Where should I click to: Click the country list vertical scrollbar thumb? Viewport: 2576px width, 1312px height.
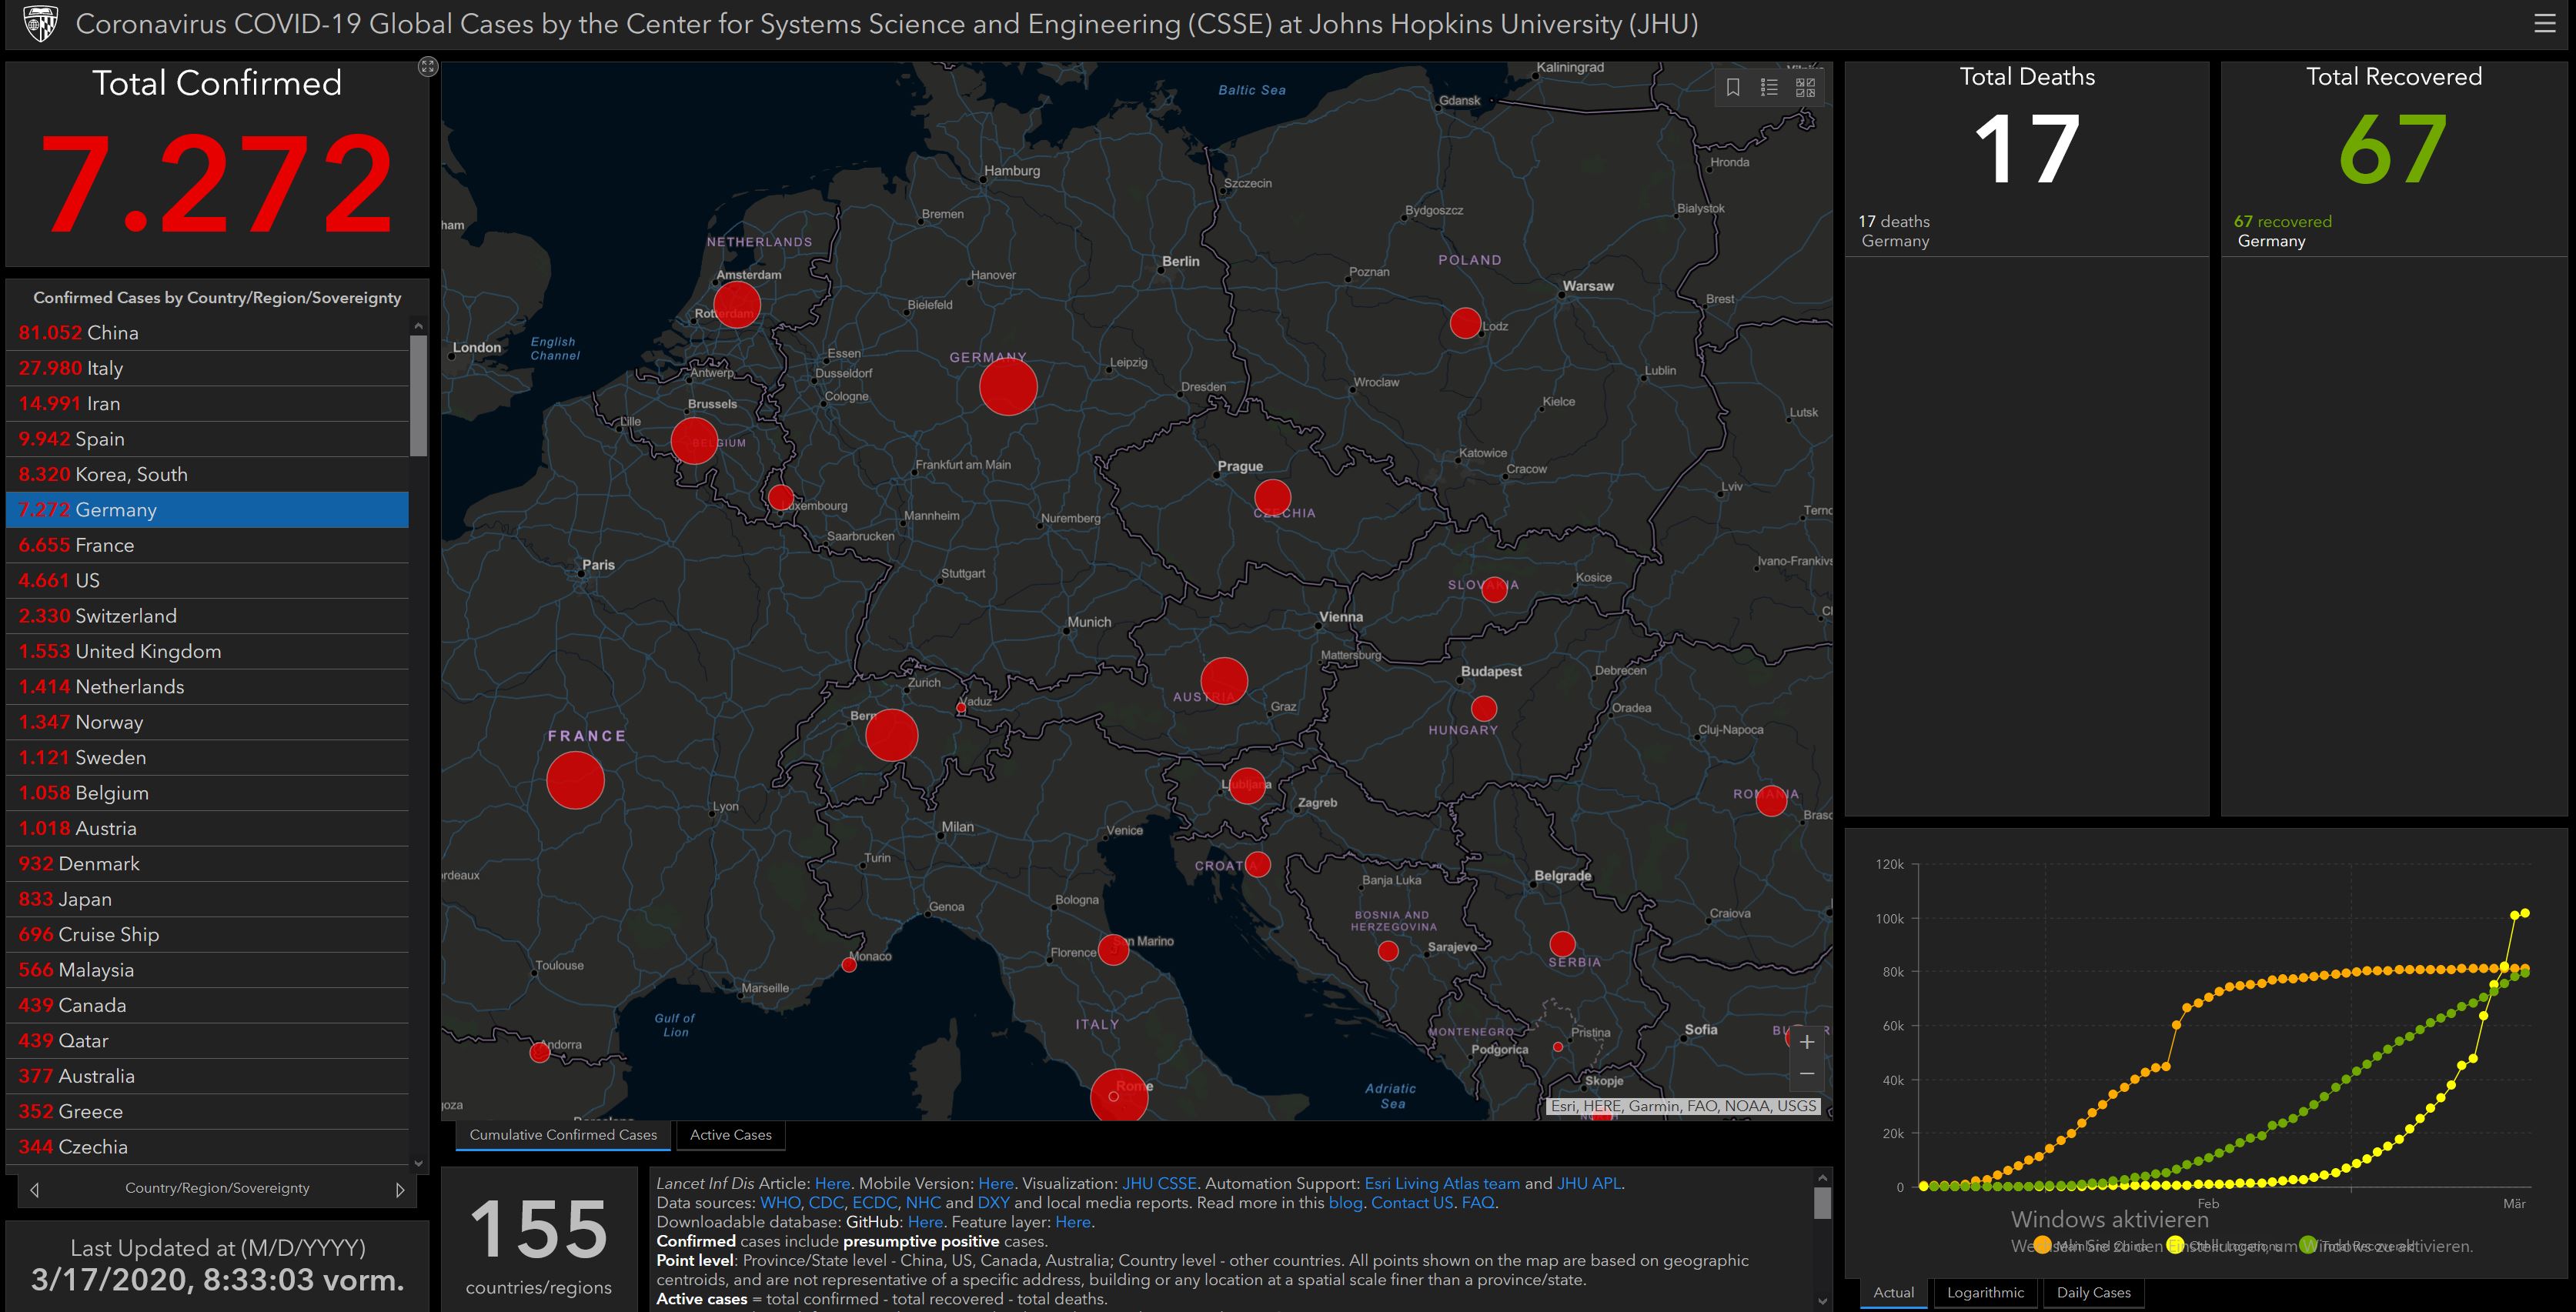419,395
